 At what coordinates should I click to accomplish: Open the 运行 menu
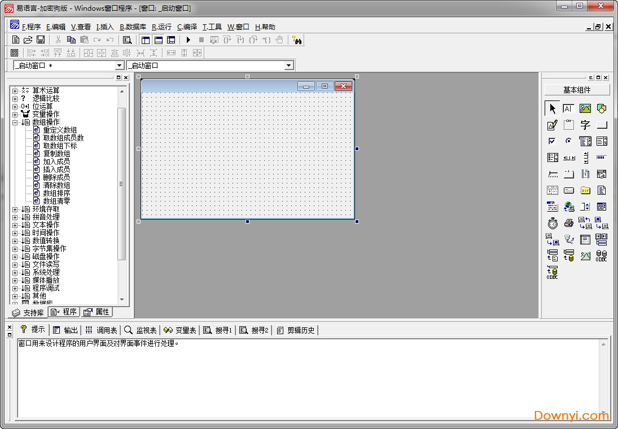[x=162, y=27]
